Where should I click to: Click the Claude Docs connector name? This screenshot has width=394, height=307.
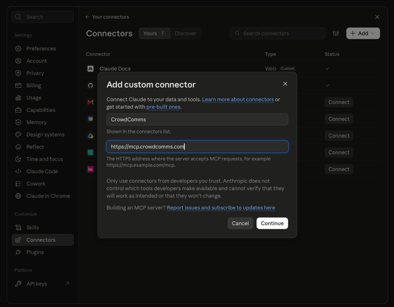[x=115, y=69]
